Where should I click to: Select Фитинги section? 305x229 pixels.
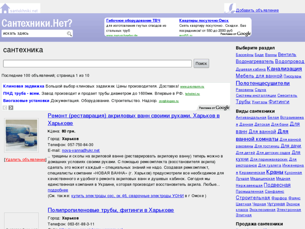[x=279, y=102]
